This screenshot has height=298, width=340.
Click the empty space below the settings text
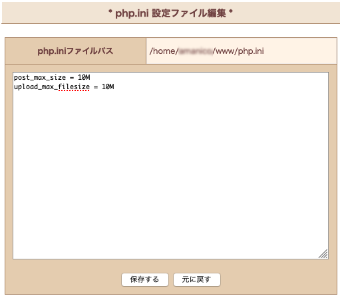(170, 173)
